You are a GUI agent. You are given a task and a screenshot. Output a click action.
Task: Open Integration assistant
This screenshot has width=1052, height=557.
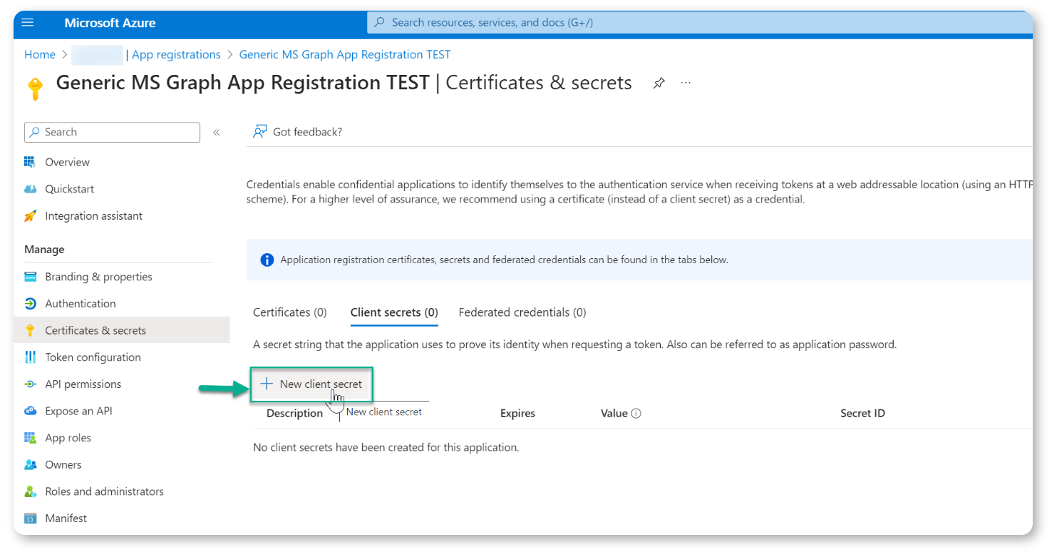point(93,216)
